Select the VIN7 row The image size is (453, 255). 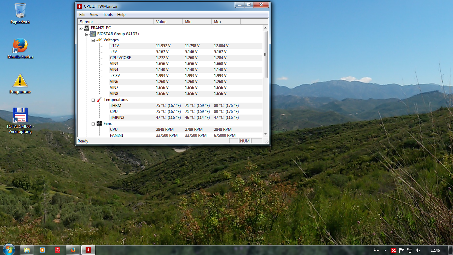(186, 88)
